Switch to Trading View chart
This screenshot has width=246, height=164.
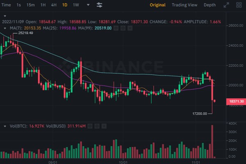pyautogui.click(x=184, y=5)
